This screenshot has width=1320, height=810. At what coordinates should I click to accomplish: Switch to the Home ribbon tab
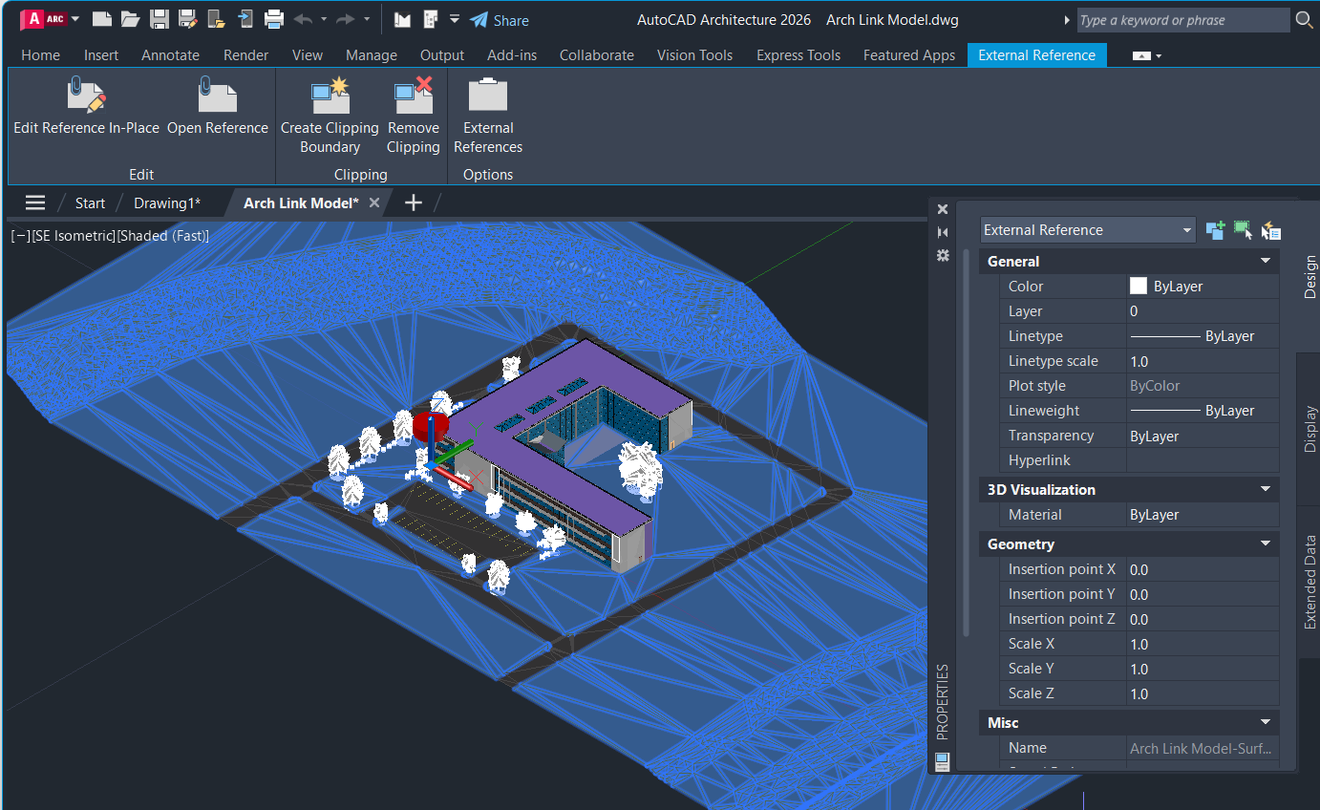(x=41, y=55)
